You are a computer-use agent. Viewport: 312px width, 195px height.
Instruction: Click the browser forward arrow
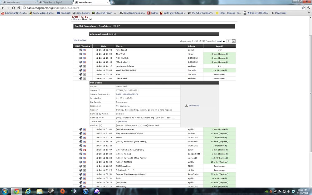pos(8,8)
